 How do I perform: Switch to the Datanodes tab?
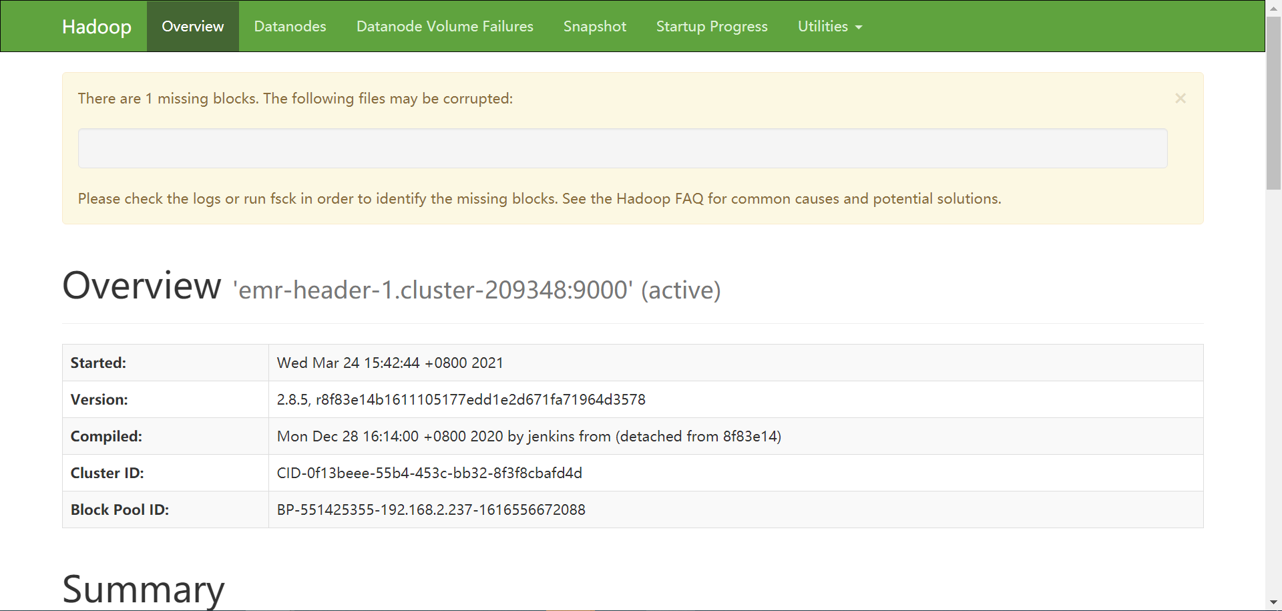[x=290, y=26]
